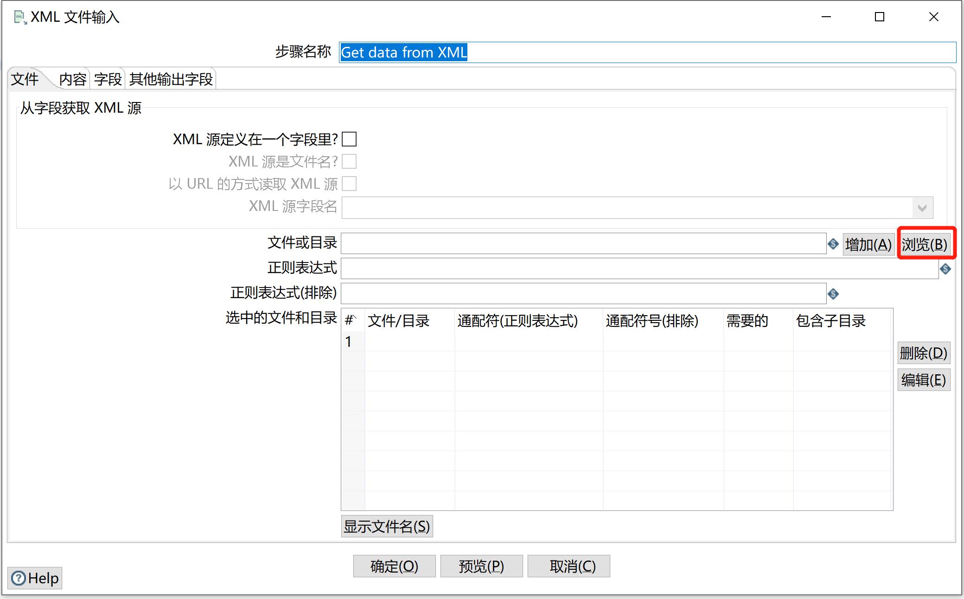This screenshot has height=599, width=964.
Task: Click the 通配符(正则表达式) column header
Action: [x=529, y=320]
